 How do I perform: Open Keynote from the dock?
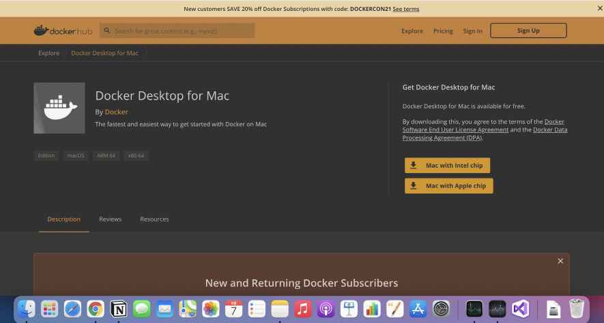(x=349, y=309)
